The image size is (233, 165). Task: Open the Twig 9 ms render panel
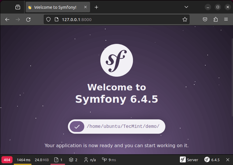pos(109,160)
